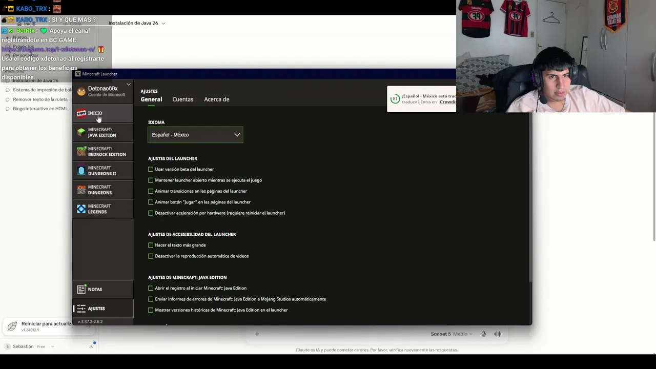Switch to the Cuentas tab
656x369 pixels.
(x=183, y=99)
